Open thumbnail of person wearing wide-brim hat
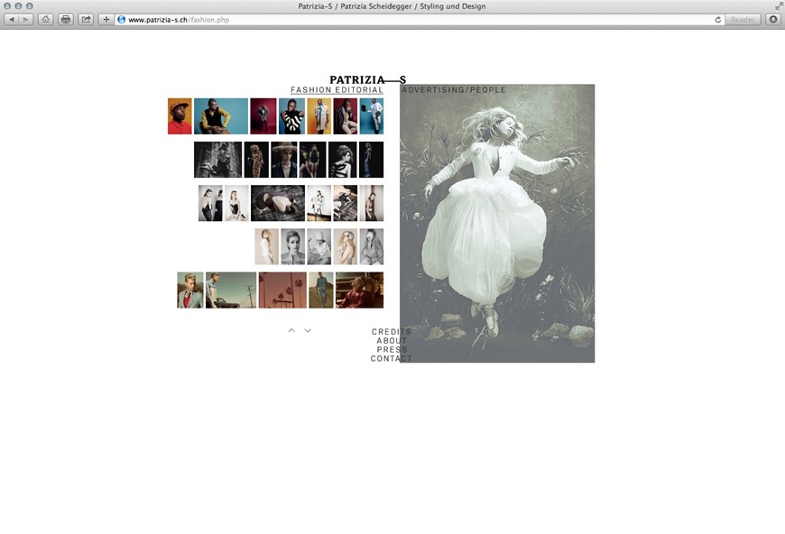Screen dimensions: 785x534 tap(284, 160)
